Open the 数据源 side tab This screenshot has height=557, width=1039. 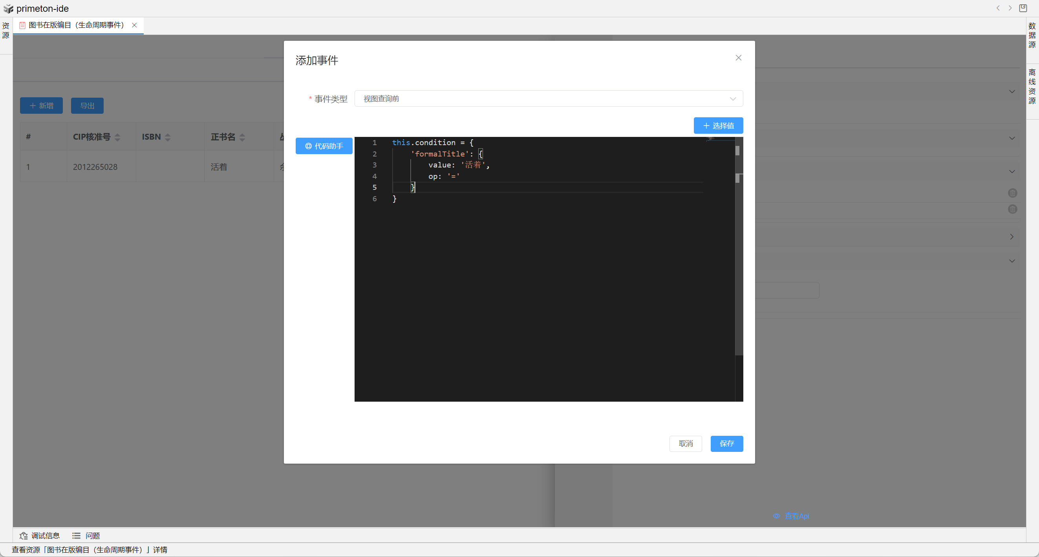[1032, 35]
